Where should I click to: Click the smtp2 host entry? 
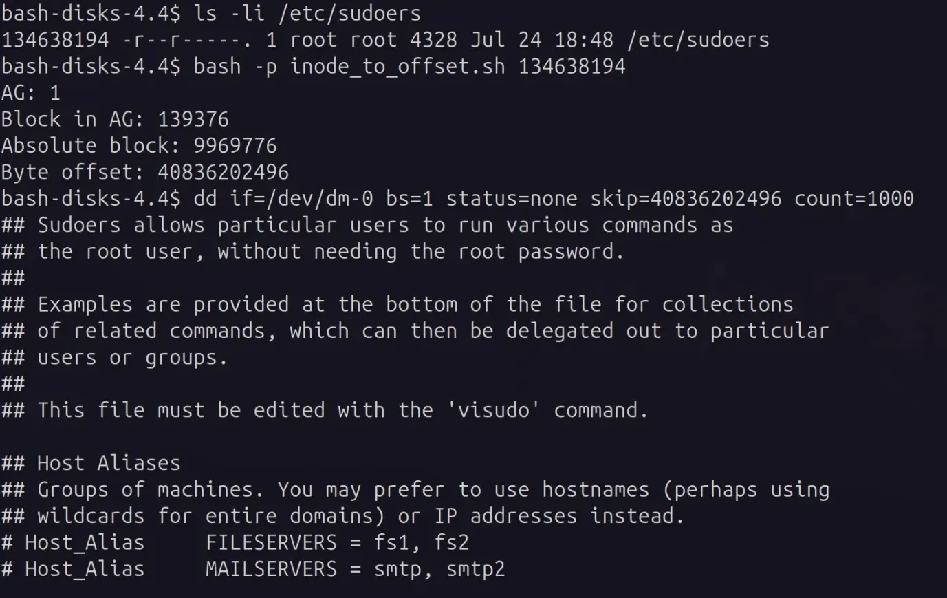[475, 569]
